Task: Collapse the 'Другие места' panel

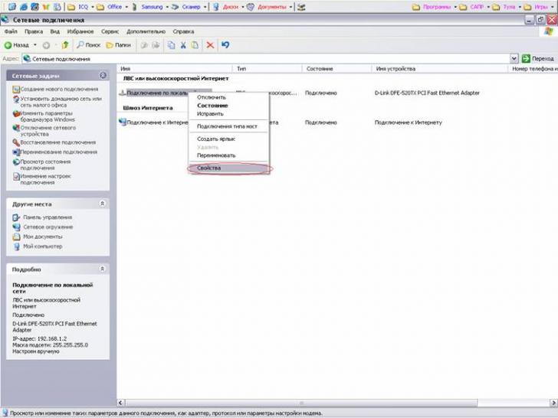Action: pyautogui.click(x=103, y=204)
